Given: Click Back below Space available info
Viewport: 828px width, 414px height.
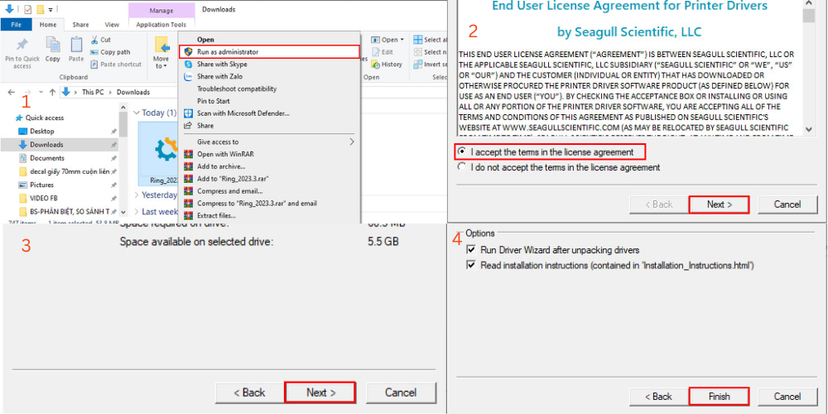Looking at the screenshot, I should (x=250, y=392).
